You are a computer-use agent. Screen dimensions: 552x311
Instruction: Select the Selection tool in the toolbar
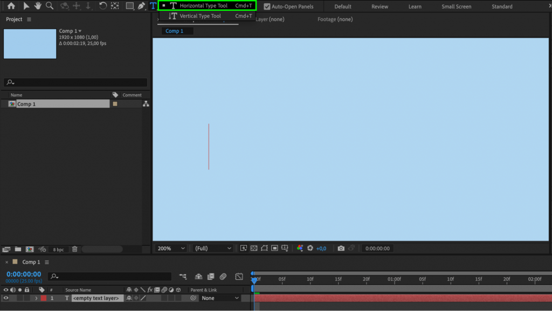tap(26, 6)
